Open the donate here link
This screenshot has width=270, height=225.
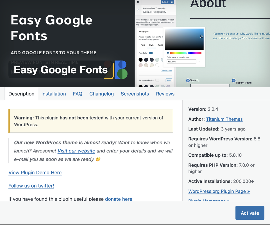click(x=119, y=199)
